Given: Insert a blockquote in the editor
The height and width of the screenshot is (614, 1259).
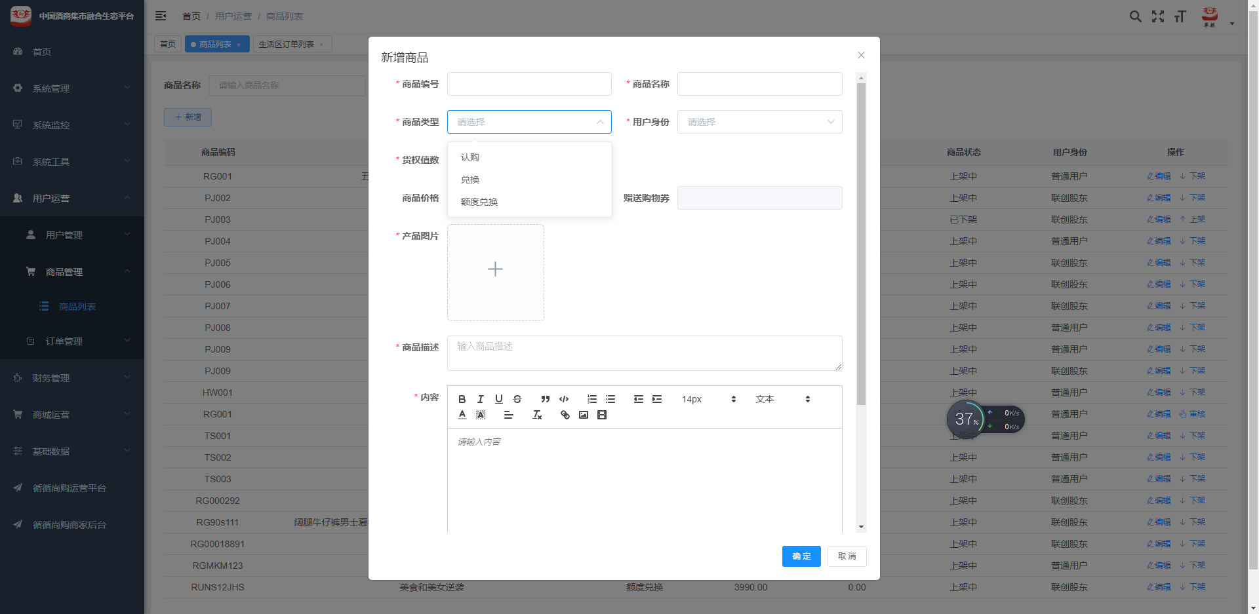Looking at the screenshot, I should pyautogui.click(x=545, y=399).
